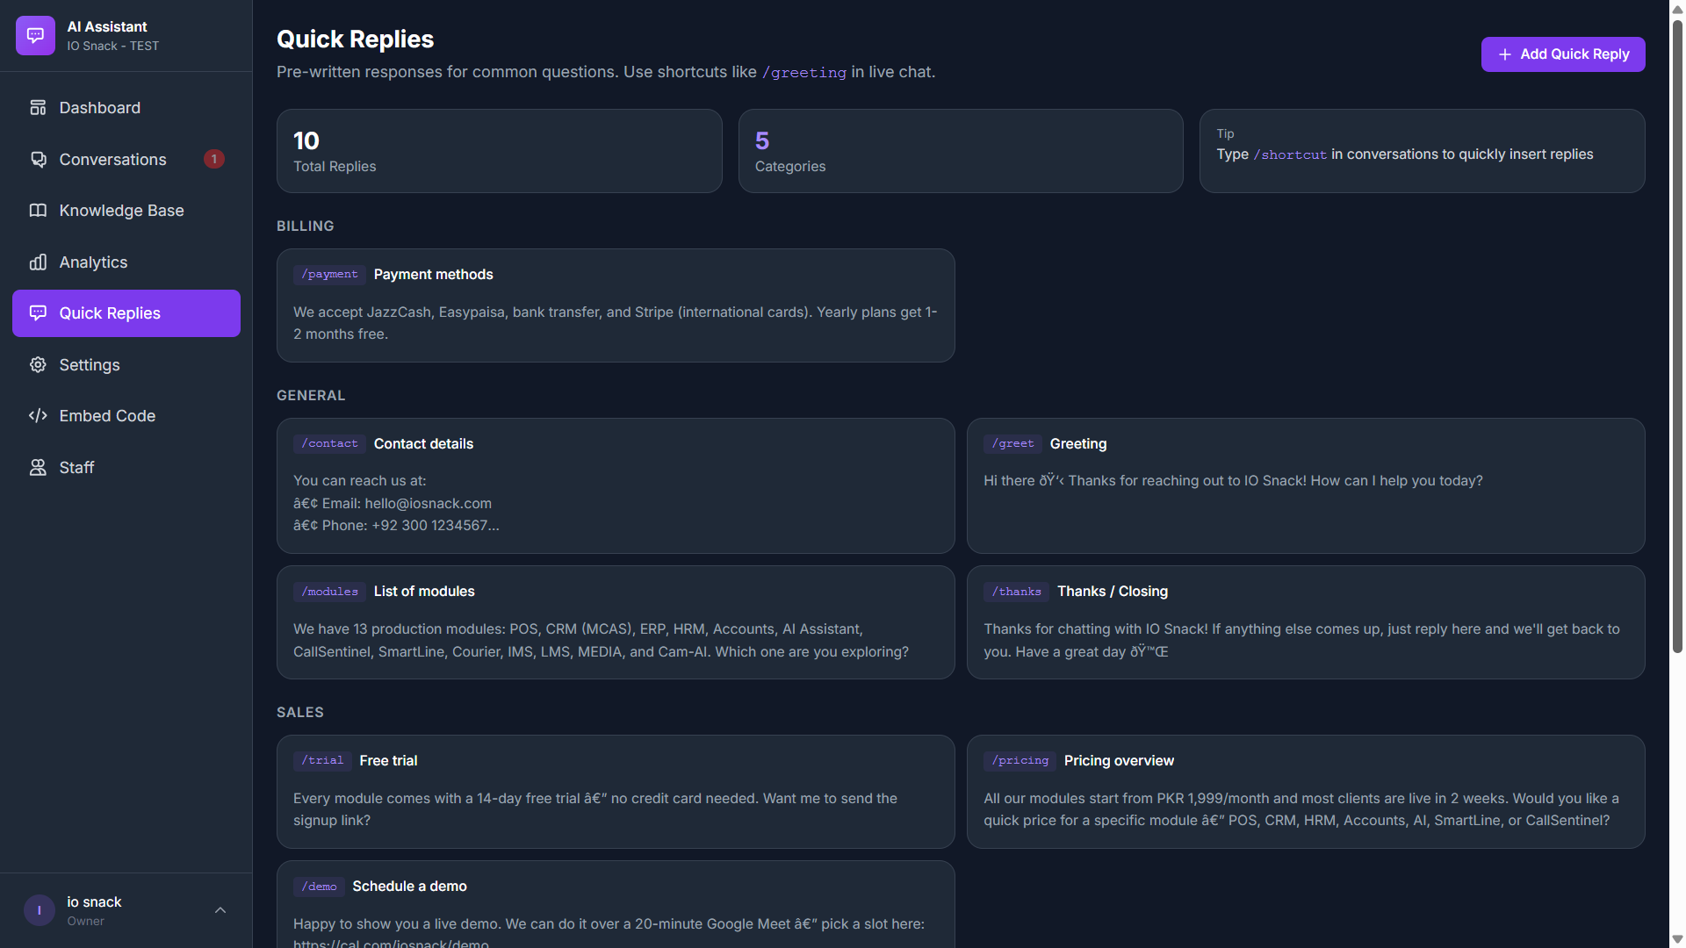
Task: Click the scrollbar up arrow
Action: pos(1677,8)
